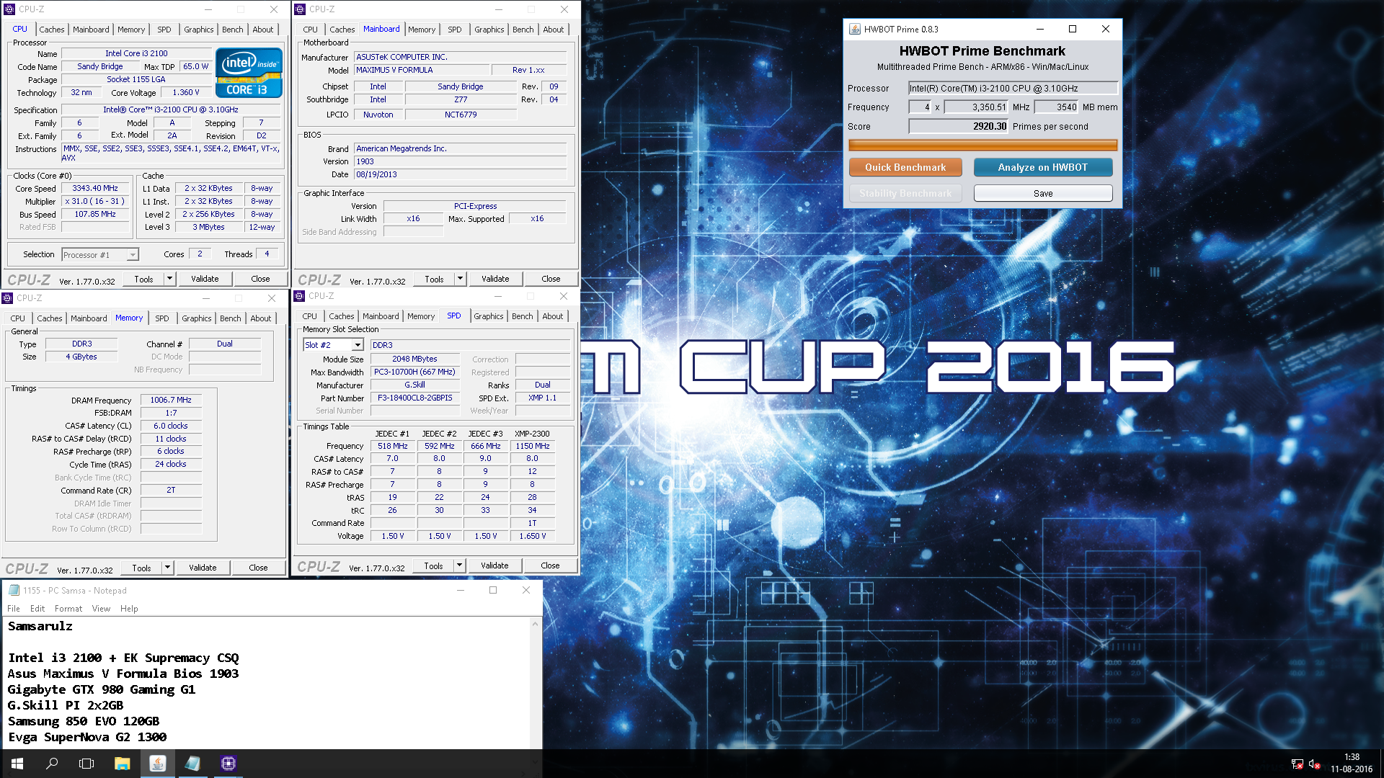The height and width of the screenshot is (778, 1384).
Task: Click HWBOT MB mem value 3540
Action: click(x=1057, y=107)
